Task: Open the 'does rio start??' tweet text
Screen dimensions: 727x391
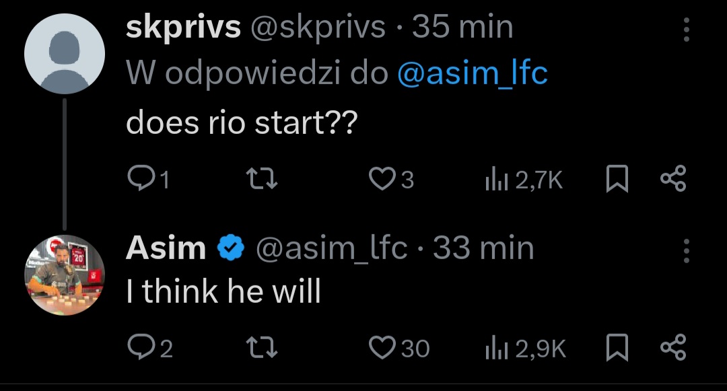Action: (241, 124)
